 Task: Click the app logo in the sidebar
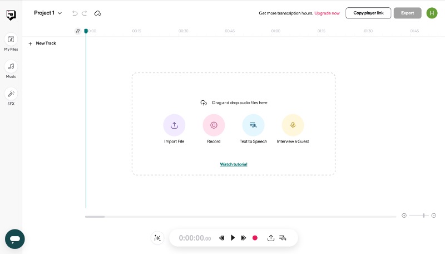coord(11,15)
